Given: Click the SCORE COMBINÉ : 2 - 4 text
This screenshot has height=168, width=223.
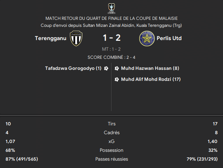Looking at the screenshot, I should pos(111,57).
